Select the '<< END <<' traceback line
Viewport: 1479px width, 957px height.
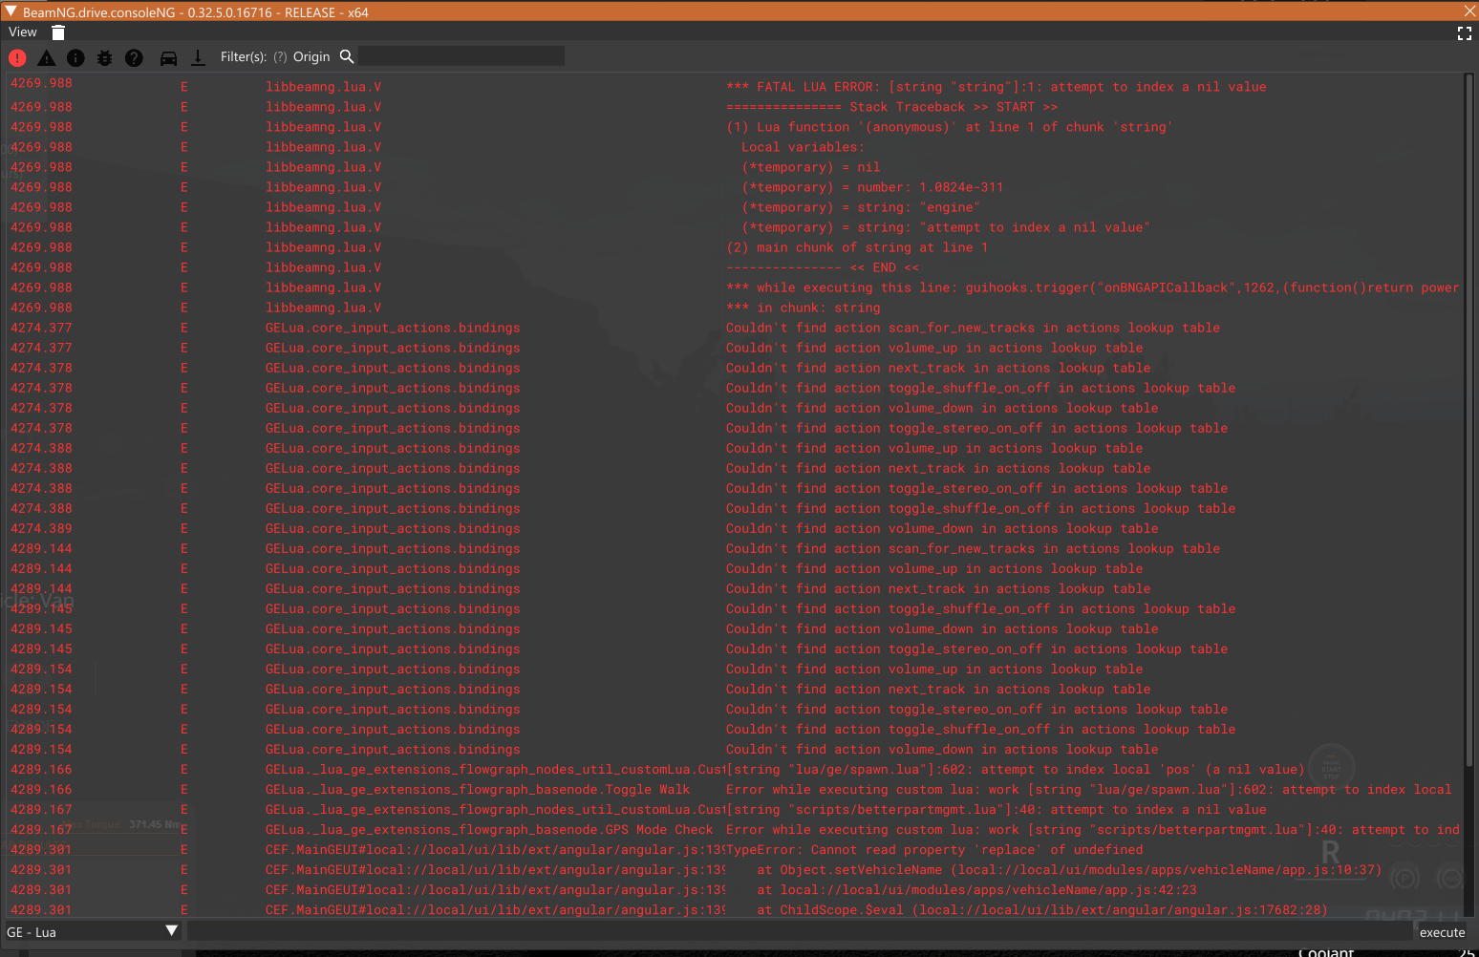(x=823, y=267)
